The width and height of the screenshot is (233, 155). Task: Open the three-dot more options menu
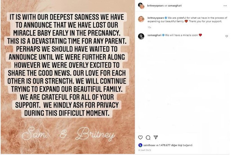click(x=225, y=6)
